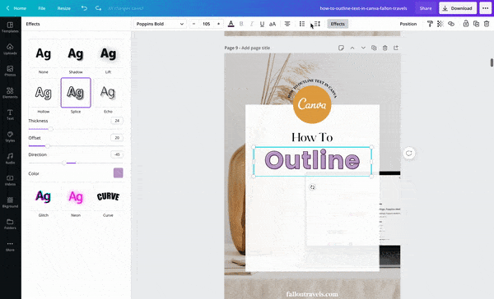Open the Templates sidebar panel
Viewport: 494px width, 299px height.
pos(10,27)
